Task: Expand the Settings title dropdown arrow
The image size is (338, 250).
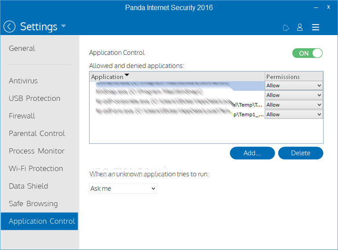Action: pyautogui.click(x=63, y=26)
